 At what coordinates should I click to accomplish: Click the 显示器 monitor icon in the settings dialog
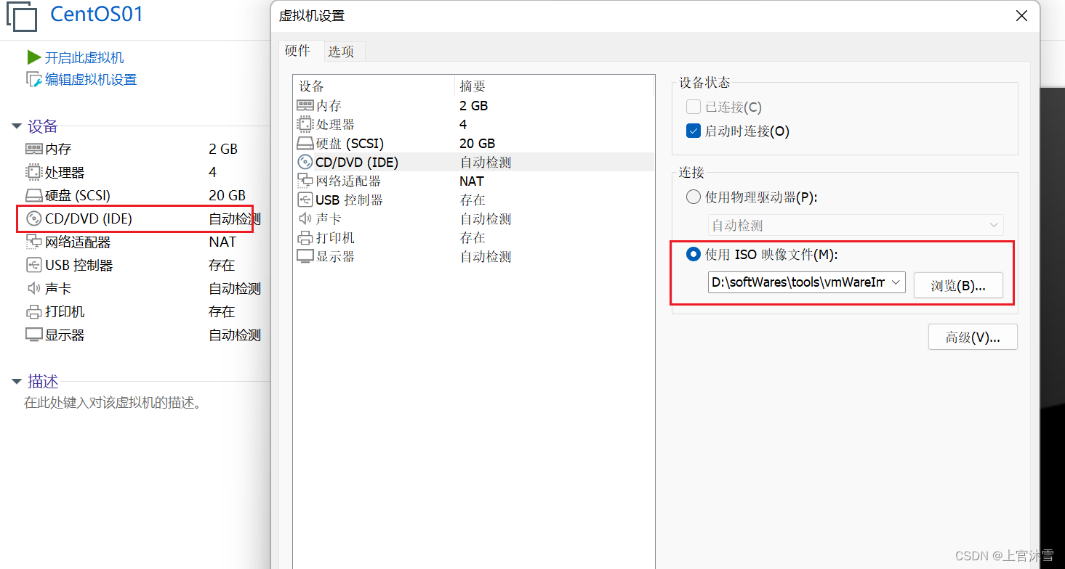coord(305,256)
